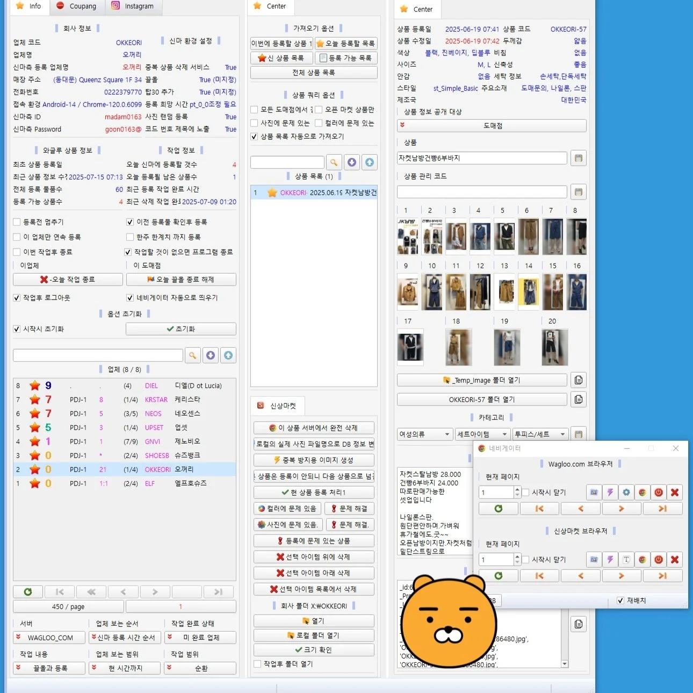Switch to the Coupang tab

coord(76,6)
